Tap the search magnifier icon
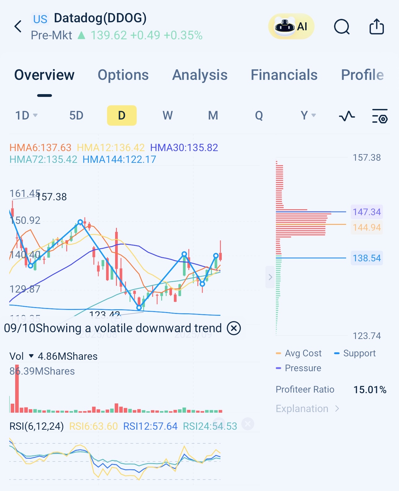This screenshot has width=399, height=491. (x=342, y=27)
